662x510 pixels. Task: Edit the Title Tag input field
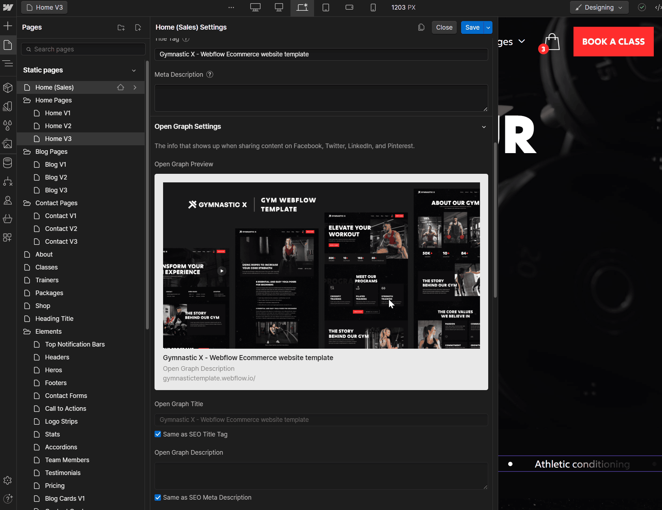click(x=321, y=54)
